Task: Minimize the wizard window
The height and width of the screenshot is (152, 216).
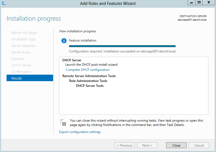Action: click(x=191, y=2)
